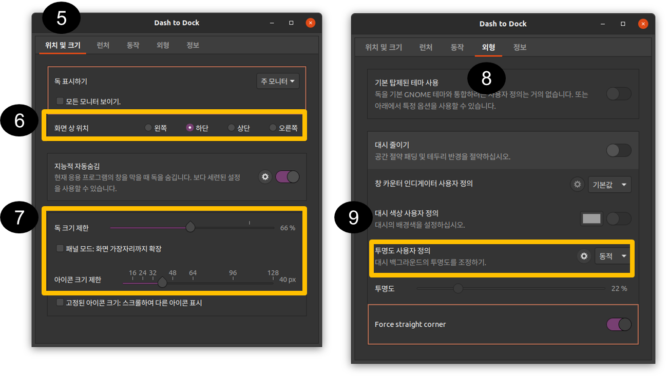Open the 주 모니터 dropdown
Image resolution: width=668 pixels, height=378 pixels.
(x=278, y=81)
